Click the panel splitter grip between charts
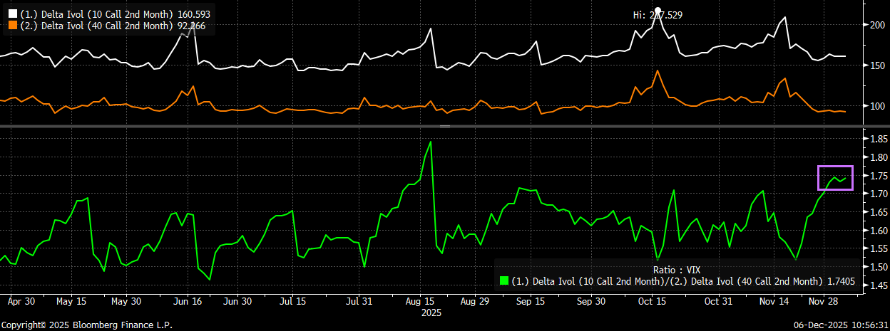The height and width of the screenshot is (331, 890). coord(445,126)
